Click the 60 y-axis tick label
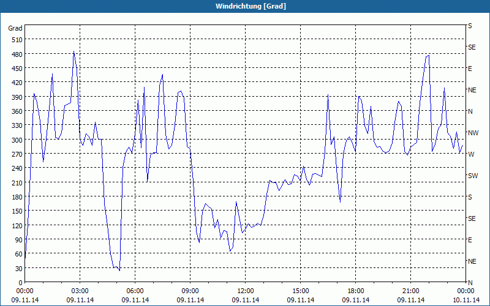 pos(19,254)
